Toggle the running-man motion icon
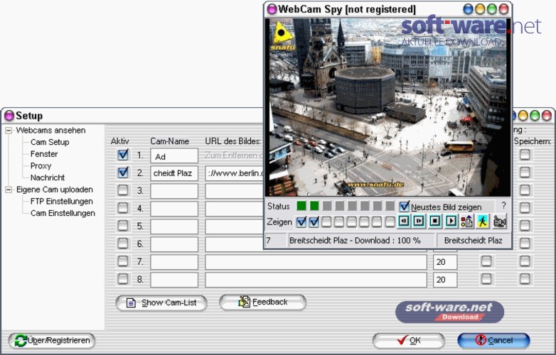This screenshot has height=355, width=556. coord(483,222)
